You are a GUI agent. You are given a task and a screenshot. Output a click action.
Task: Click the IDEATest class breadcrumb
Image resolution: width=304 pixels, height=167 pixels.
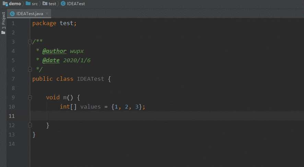(x=73, y=4)
